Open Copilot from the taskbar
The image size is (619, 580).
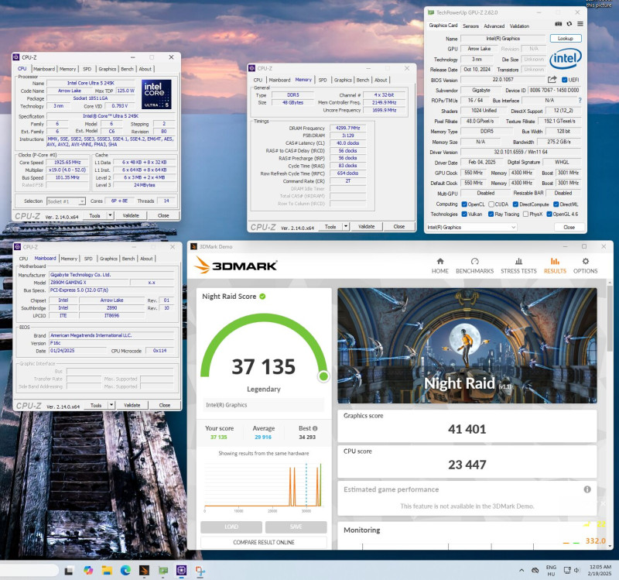coord(88,571)
